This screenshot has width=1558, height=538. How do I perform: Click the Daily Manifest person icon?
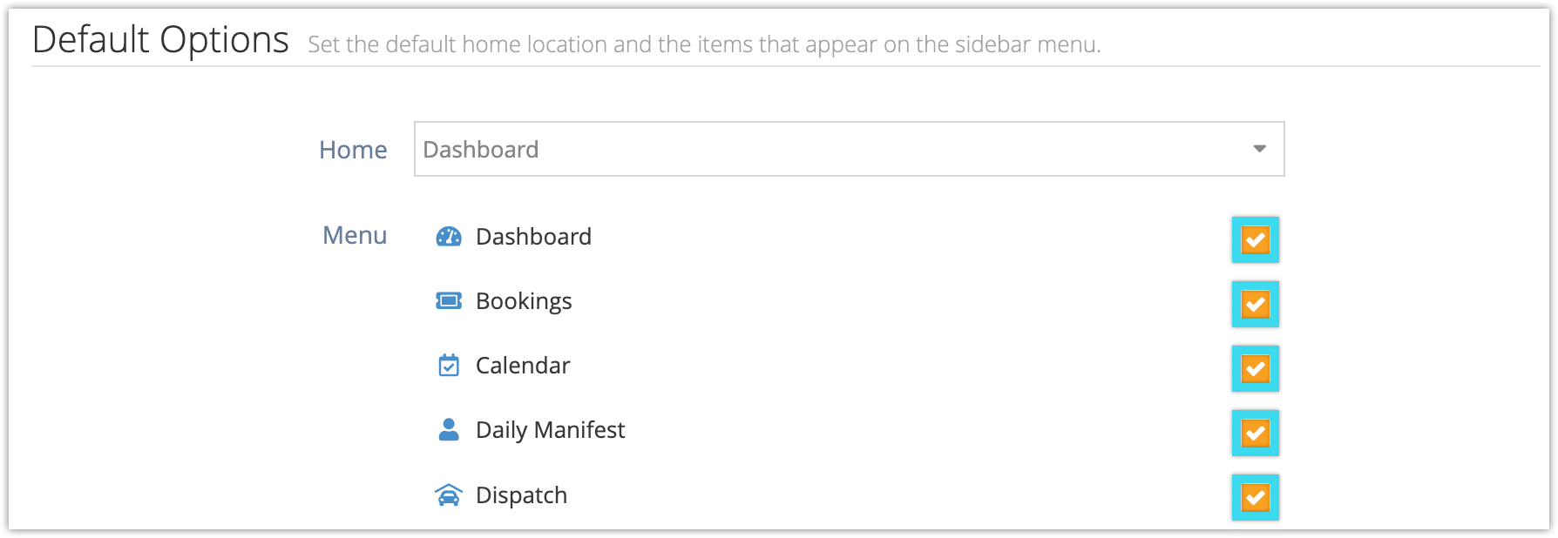pos(449,429)
